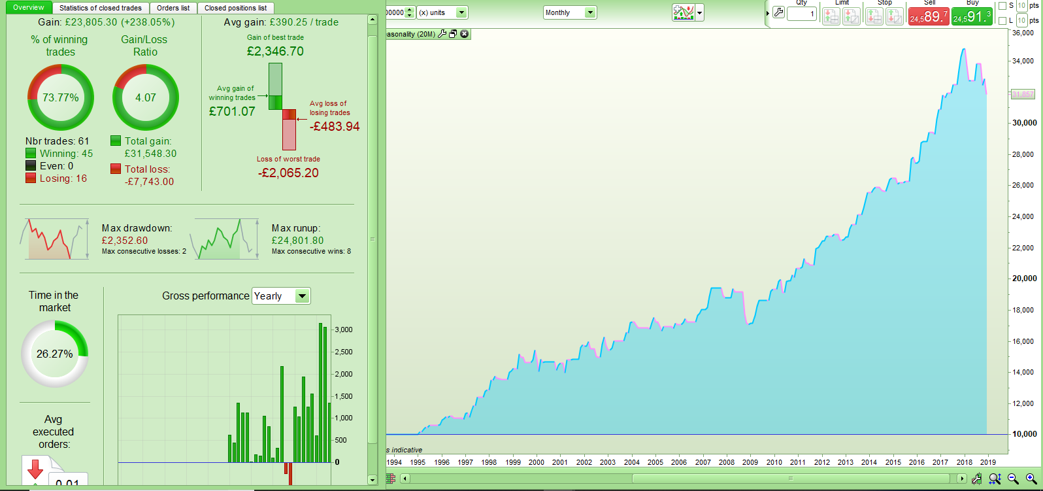Click overview panel vertical scrollbar thumb

pos(372,239)
